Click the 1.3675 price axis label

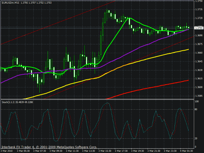click(199, 44)
